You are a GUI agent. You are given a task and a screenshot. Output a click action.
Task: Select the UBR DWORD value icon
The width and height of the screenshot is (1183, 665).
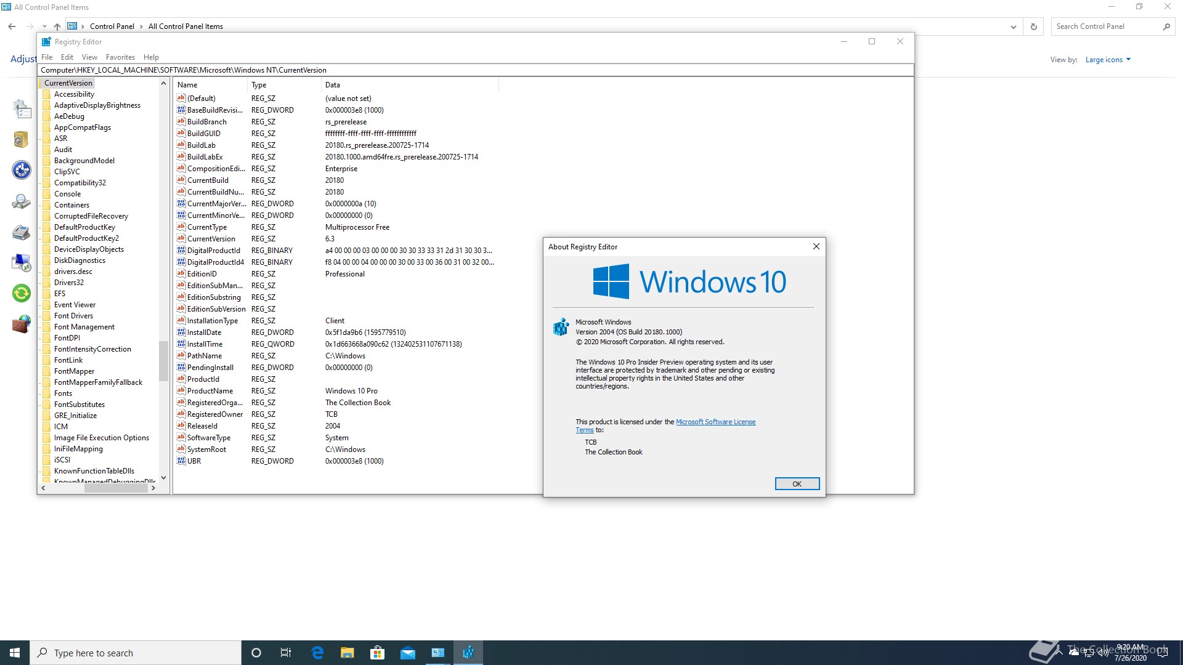click(181, 461)
